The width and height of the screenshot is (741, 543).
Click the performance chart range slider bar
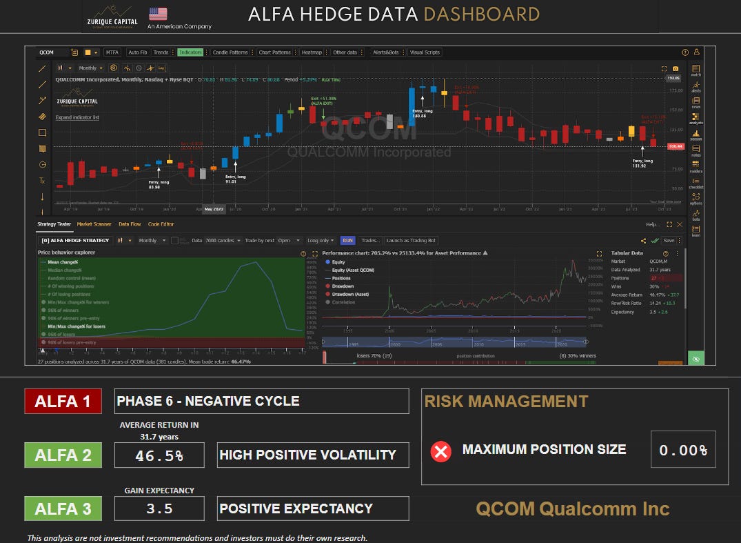(455, 342)
